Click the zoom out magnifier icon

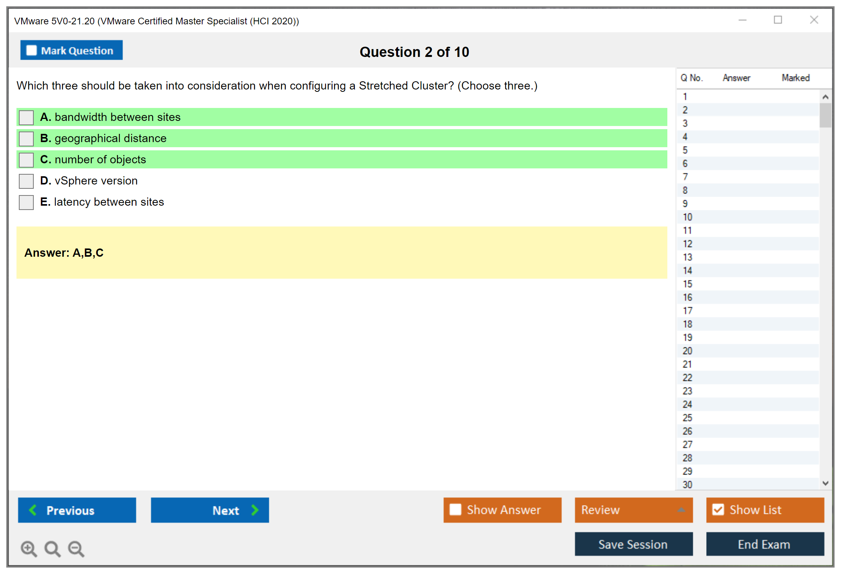click(76, 548)
